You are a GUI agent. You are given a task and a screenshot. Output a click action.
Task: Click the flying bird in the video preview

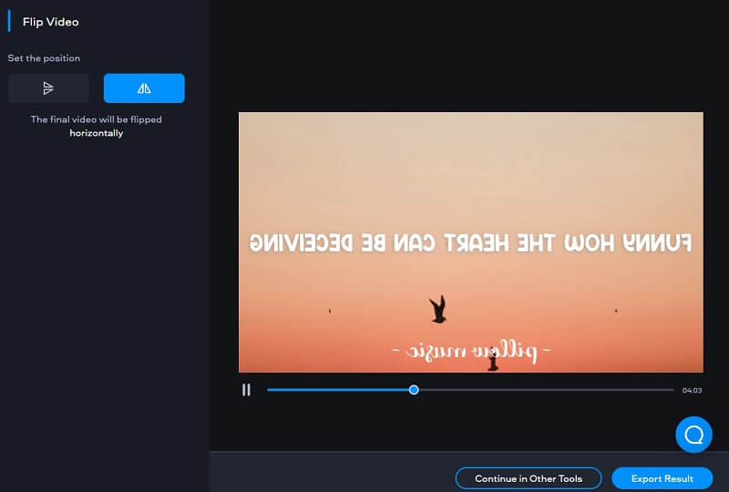[x=438, y=310]
